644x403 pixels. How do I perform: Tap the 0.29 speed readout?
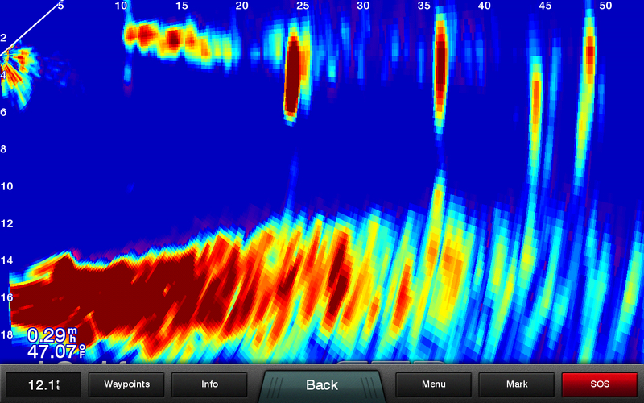click(49, 333)
